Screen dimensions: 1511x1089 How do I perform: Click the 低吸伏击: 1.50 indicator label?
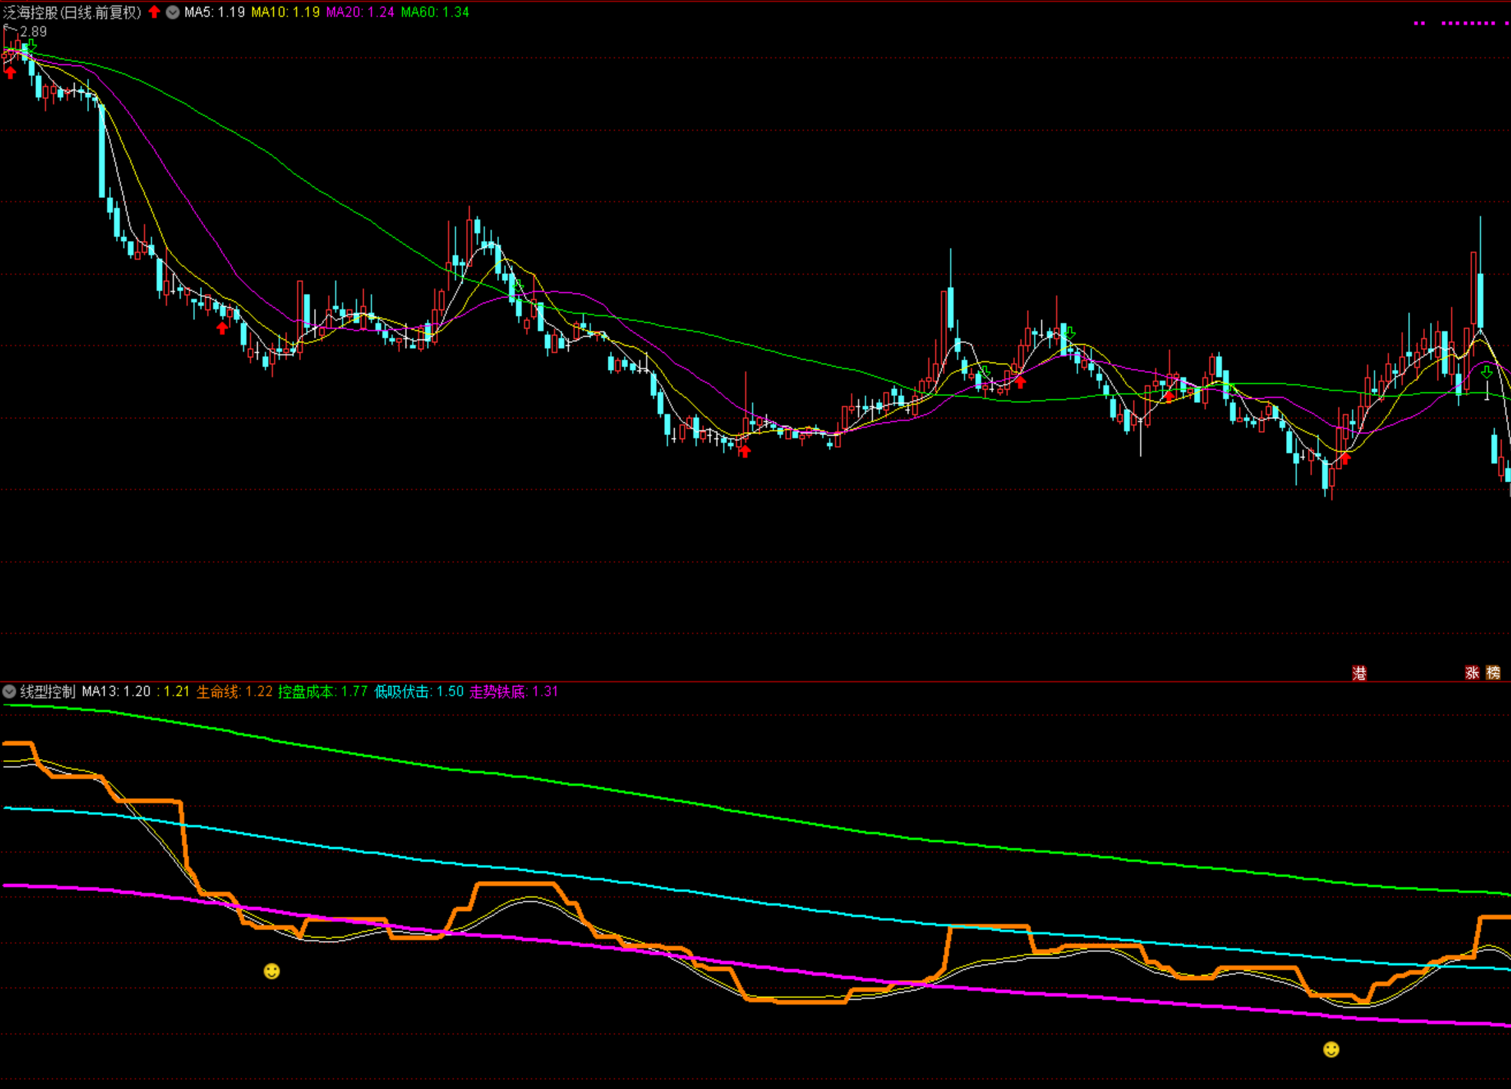[419, 691]
